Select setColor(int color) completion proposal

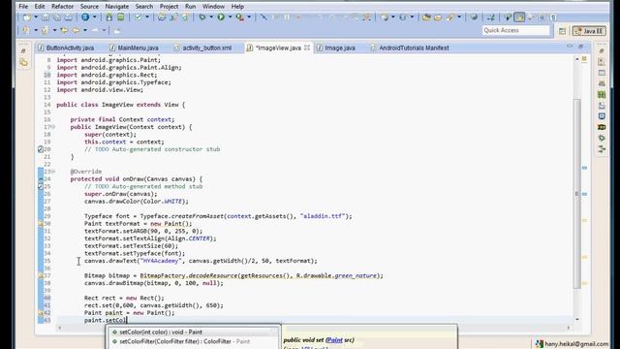(x=194, y=332)
